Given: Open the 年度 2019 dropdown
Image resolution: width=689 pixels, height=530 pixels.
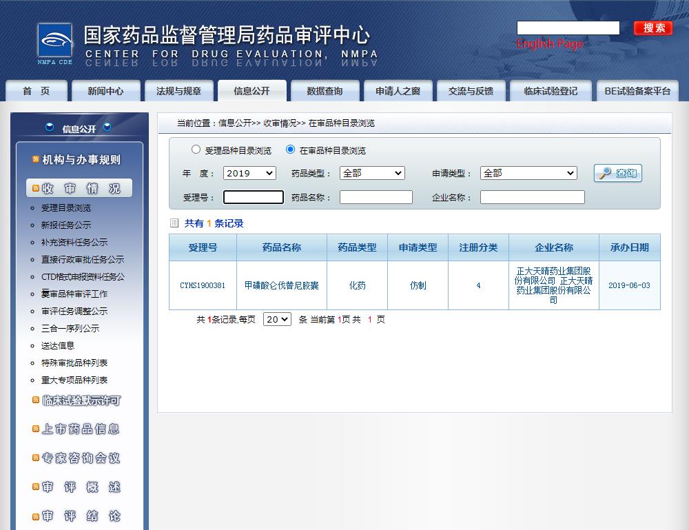Looking at the screenshot, I should [249, 173].
